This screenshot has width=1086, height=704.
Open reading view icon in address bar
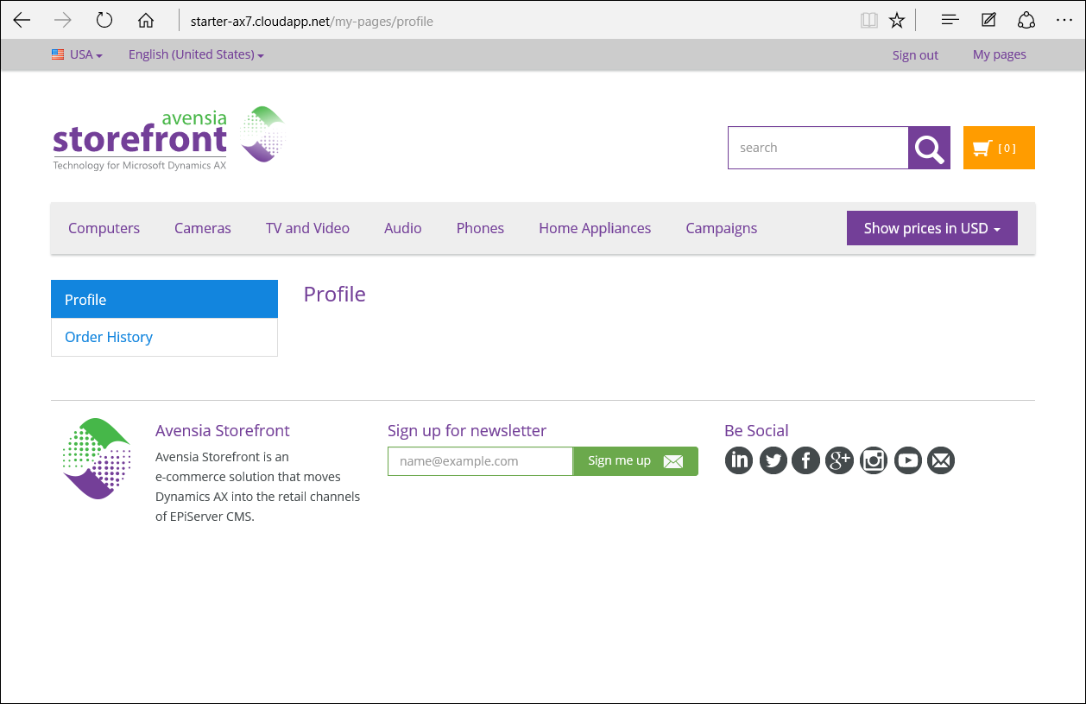pyautogui.click(x=869, y=20)
